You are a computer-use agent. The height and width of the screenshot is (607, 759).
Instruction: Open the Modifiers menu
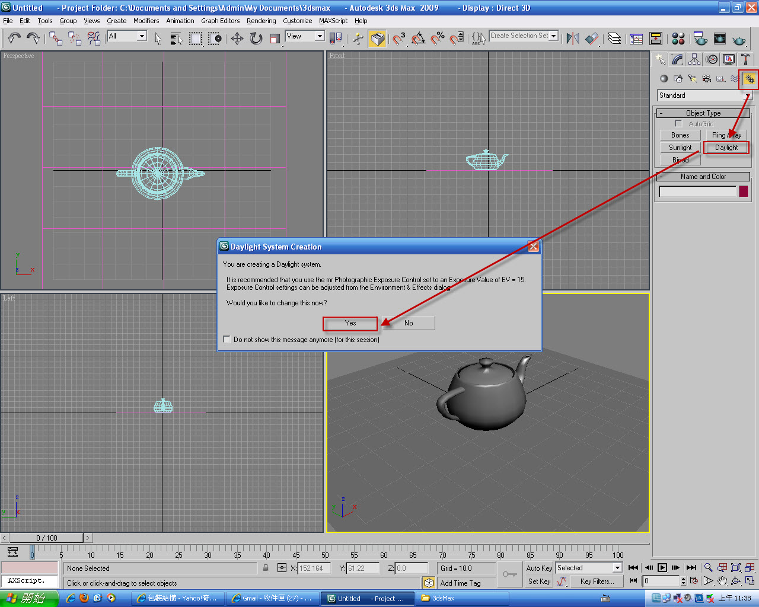click(x=146, y=21)
